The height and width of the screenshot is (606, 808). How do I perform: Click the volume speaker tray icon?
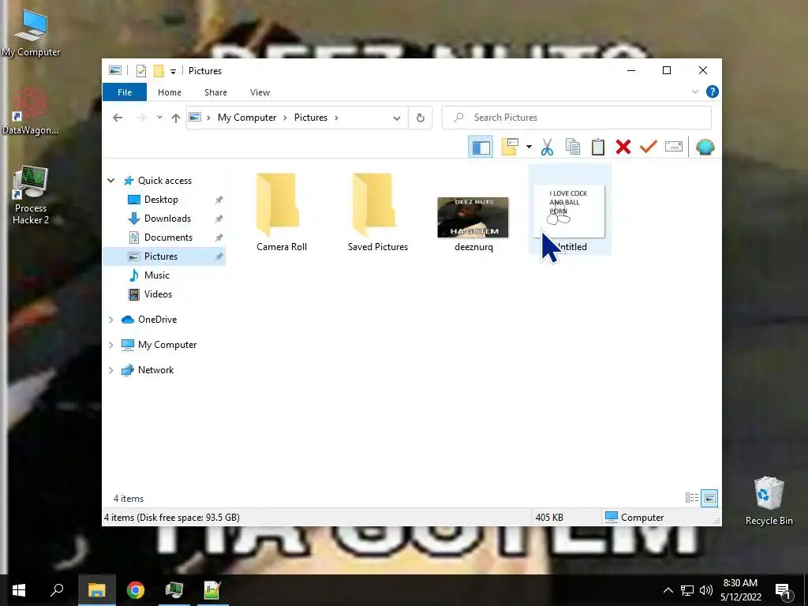tap(706, 590)
